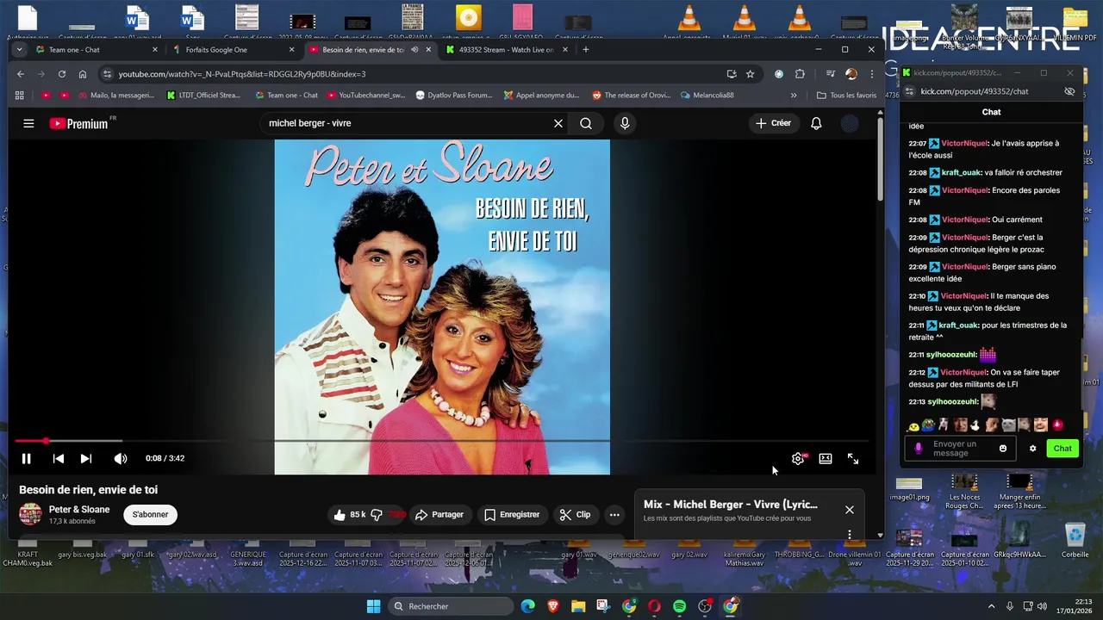
Task: Create a Clip of the video
Action: 575,514
